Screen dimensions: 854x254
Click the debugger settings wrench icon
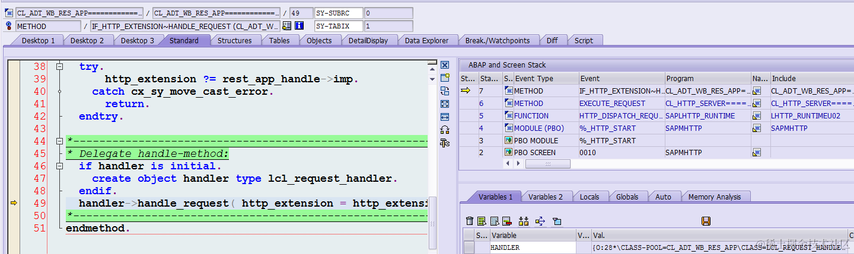coord(445,143)
